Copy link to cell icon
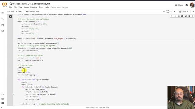Screen dimensions: 195x109 click(179, 16)
